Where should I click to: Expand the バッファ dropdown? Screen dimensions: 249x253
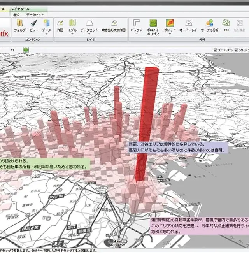pos(136,34)
